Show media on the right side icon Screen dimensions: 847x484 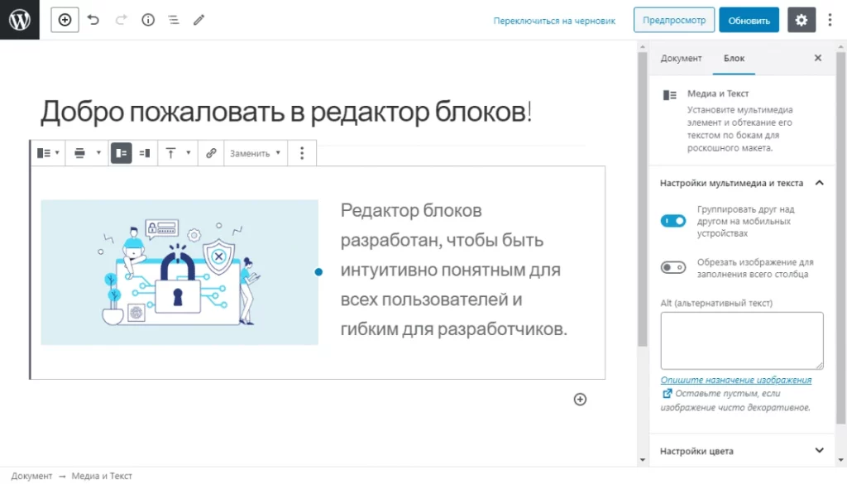[146, 153]
